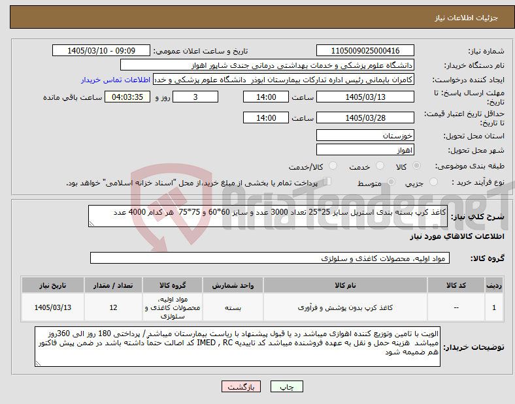
Task: Select the کالا radio button
Action: pos(416,166)
